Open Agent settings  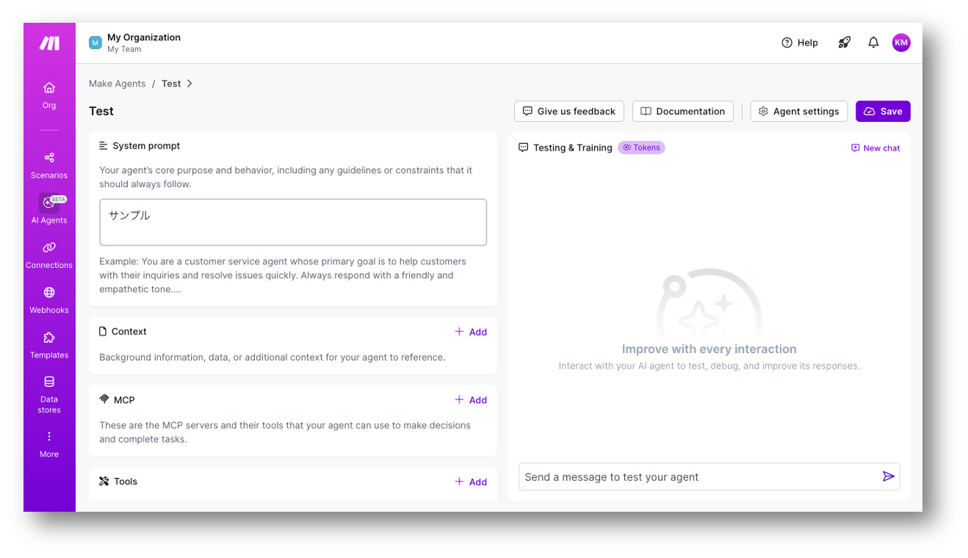coord(798,112)
